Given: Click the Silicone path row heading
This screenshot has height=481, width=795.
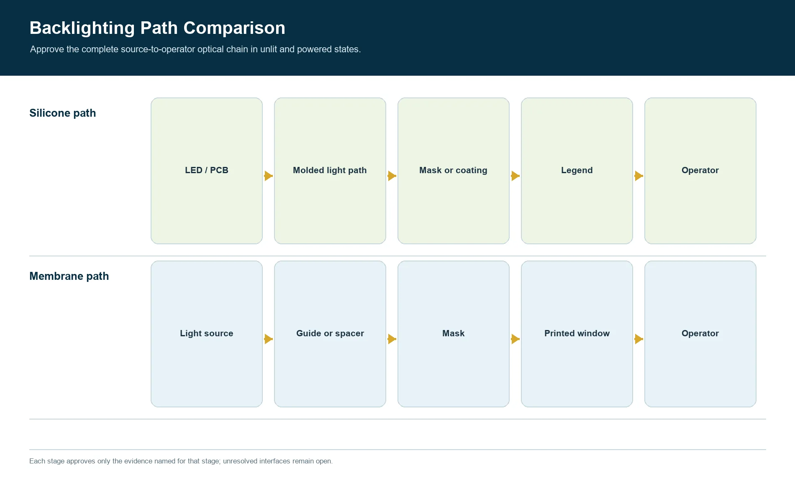Looking at the screenshot, I should click(x=63, y=113).
